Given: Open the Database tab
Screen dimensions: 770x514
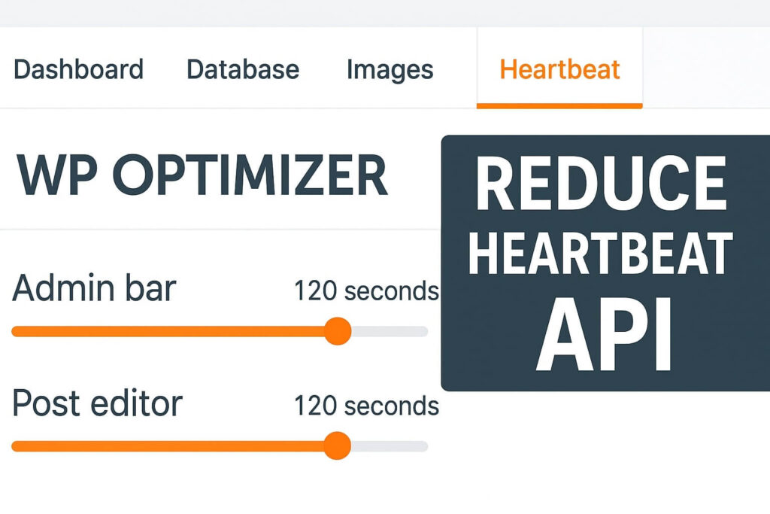Looking at the screenshot, I should pyautogui.click(x=242, y=69).
